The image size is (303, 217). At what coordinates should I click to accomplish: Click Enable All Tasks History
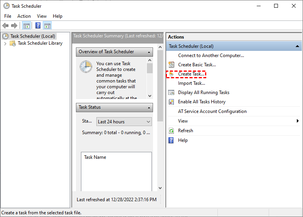(202, 102)
